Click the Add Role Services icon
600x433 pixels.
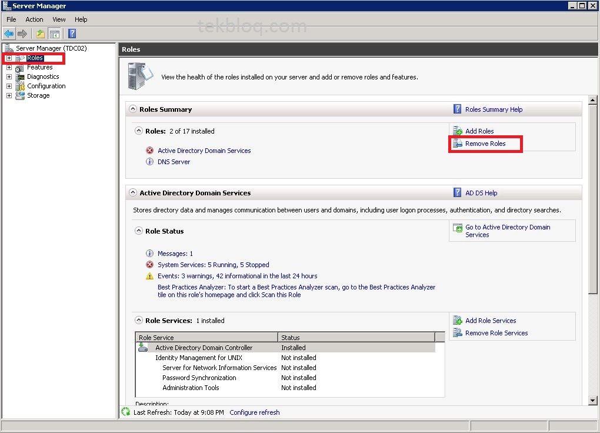[x=458, y=320]
